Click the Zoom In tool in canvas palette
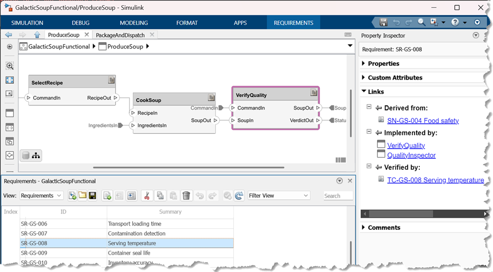This screenshot has width=493, height=272. (9, 66)
